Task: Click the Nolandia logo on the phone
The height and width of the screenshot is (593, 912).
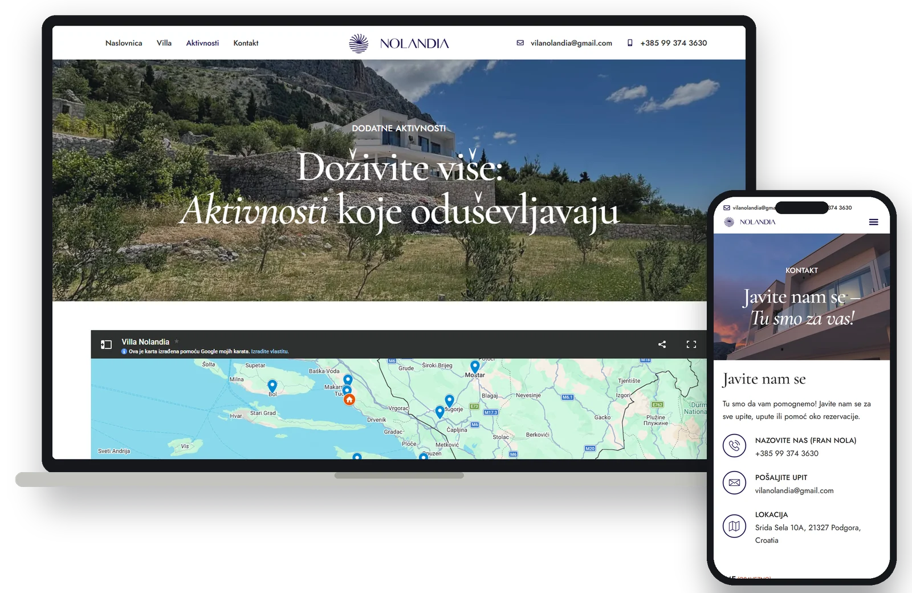Action: [x=750, y=222]
